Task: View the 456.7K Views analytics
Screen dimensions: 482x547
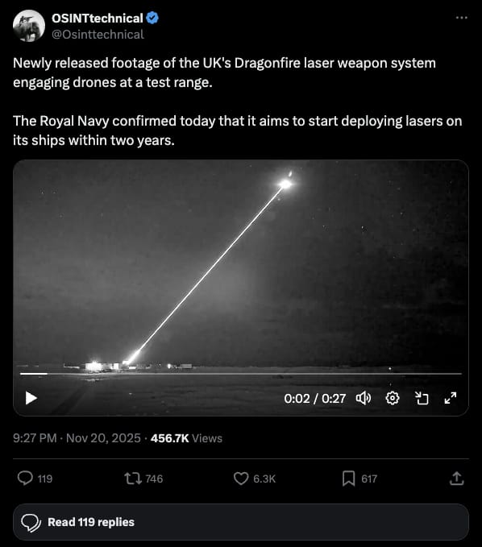Action: pyautogui.click(x=186, y=438)
